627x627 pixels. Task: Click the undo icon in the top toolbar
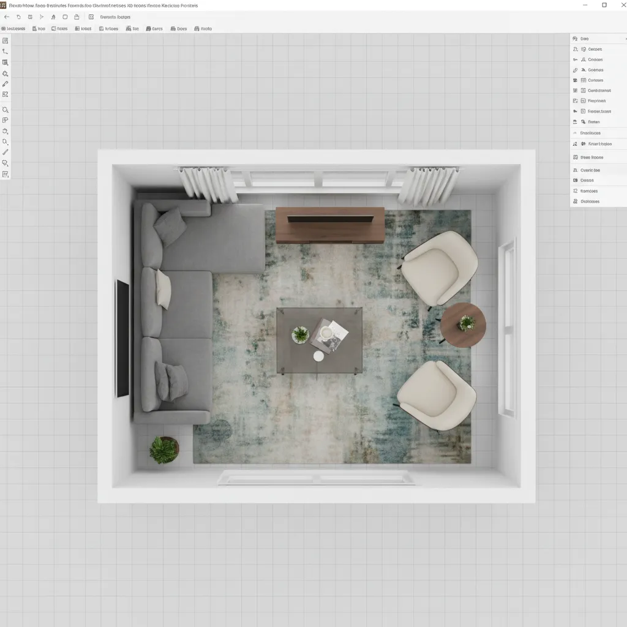[18, 17]
